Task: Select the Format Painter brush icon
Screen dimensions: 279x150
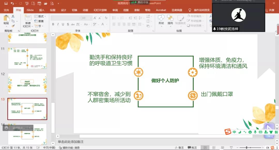Action: (13, 26)
